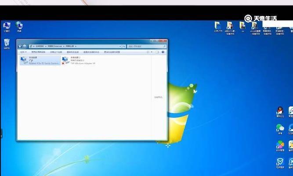
Task: Click the magnifier icon in search box
Action: pyautogui.click(x=164, y=46)
